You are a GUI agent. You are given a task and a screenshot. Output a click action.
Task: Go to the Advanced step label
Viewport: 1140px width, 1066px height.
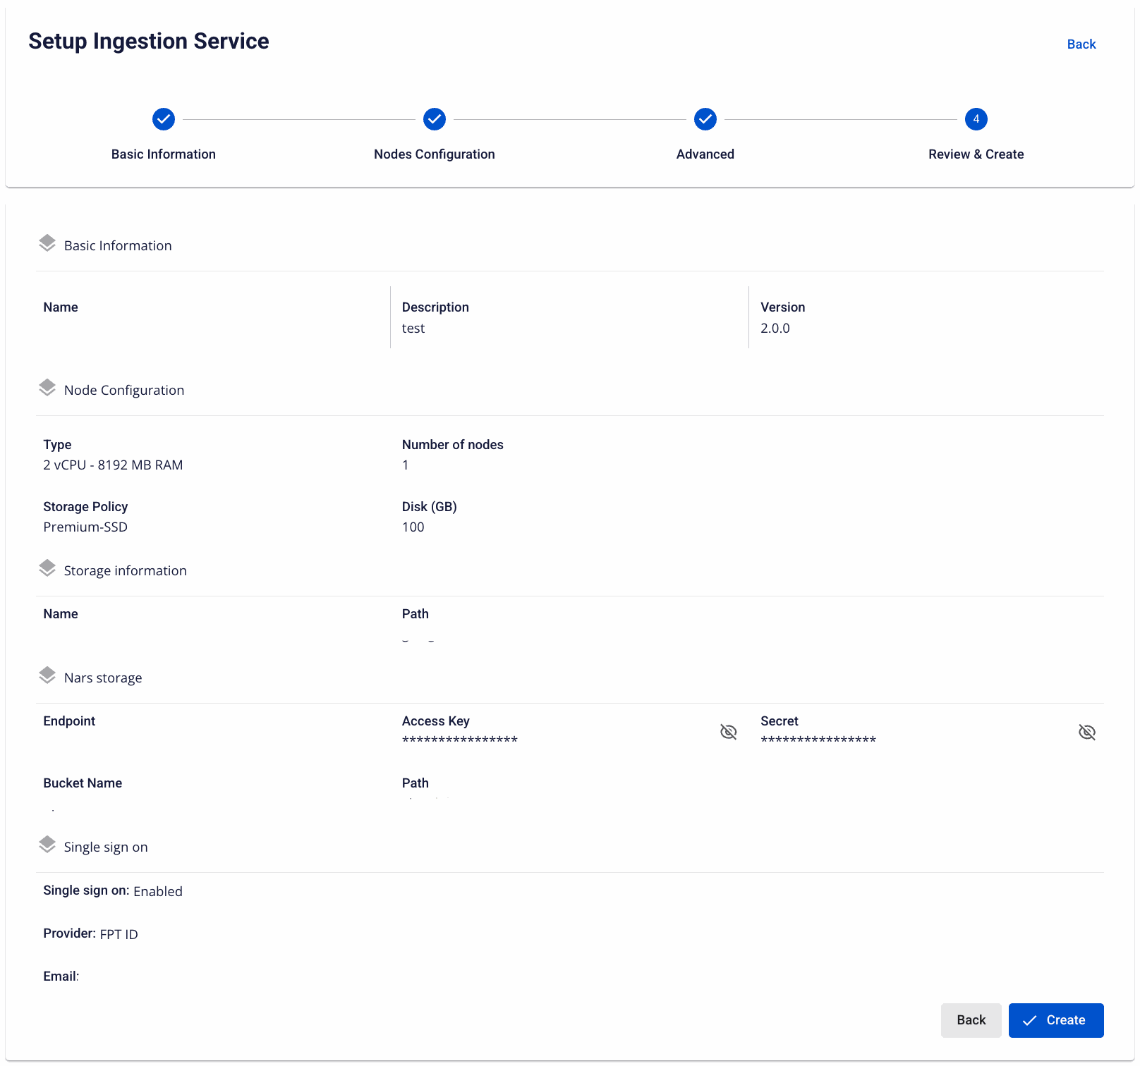pos(705,154)
